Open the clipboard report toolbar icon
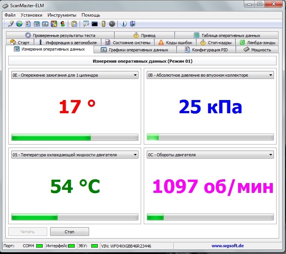 pyautogui.click(x=74, y=24)
